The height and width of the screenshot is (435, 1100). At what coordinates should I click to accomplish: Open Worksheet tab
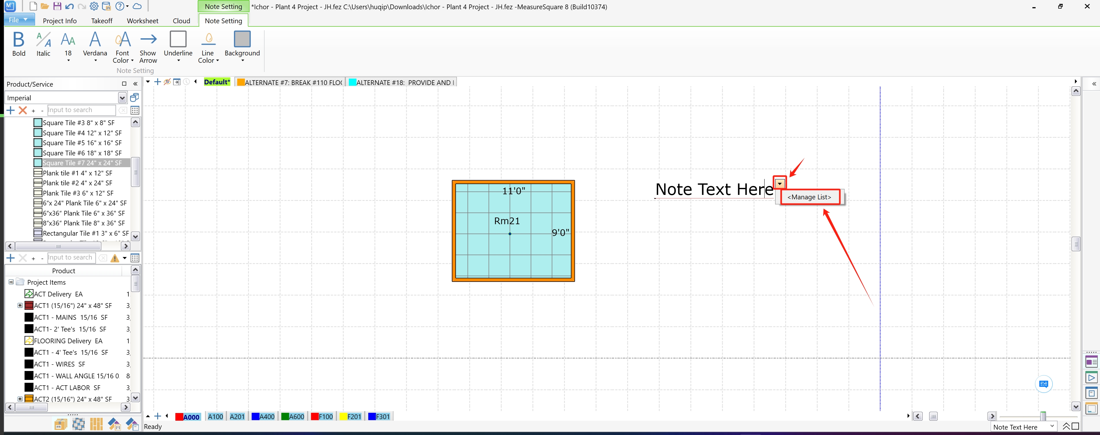coord(142,21)
